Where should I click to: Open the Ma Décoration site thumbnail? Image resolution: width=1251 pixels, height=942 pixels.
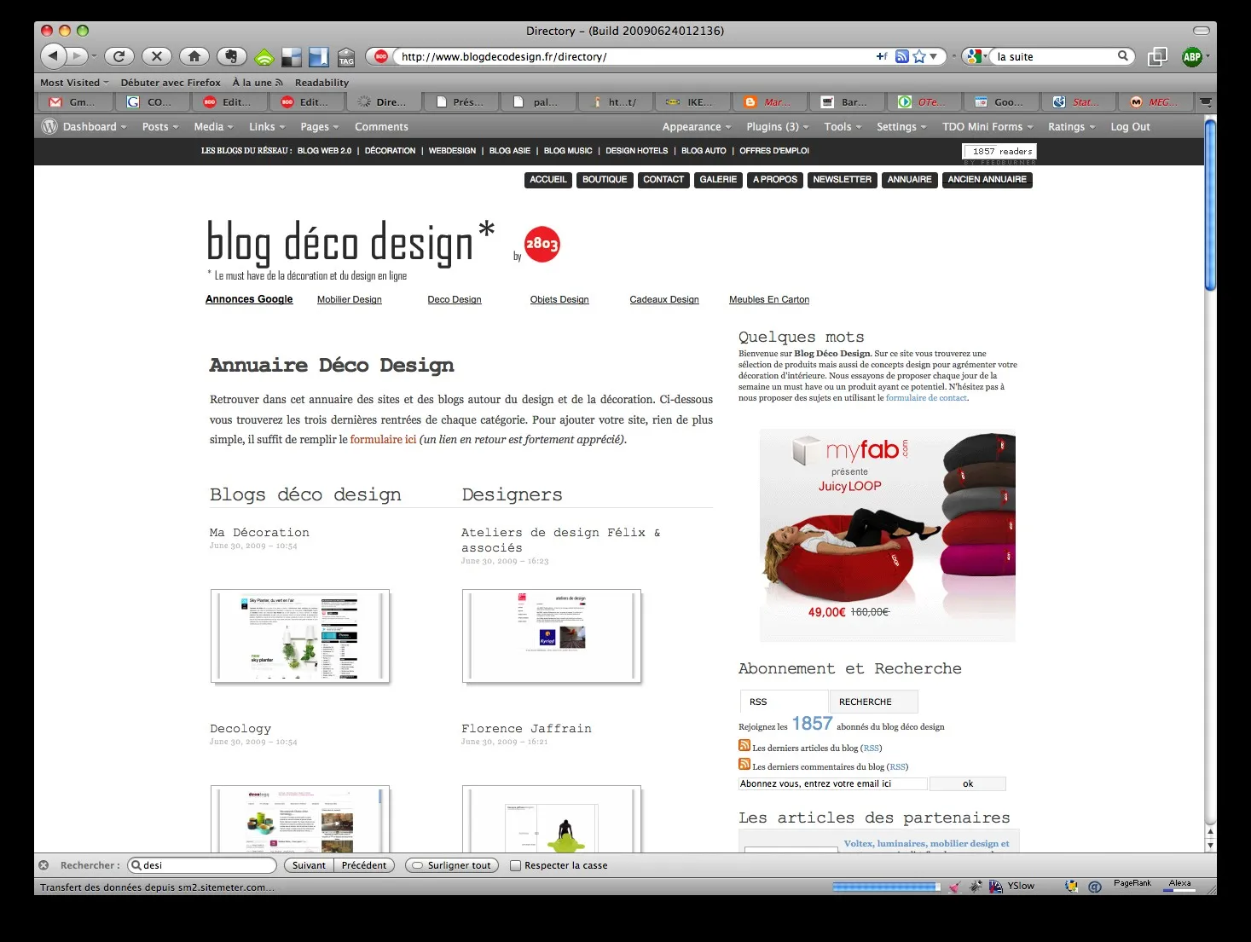(x=300, y=636)
